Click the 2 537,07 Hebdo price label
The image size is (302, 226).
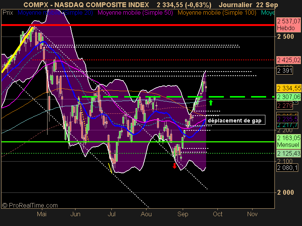click(x=288, y=24)
